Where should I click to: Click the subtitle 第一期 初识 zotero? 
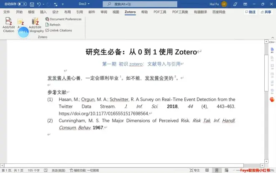pyautogui.click(x=141, y=64)
